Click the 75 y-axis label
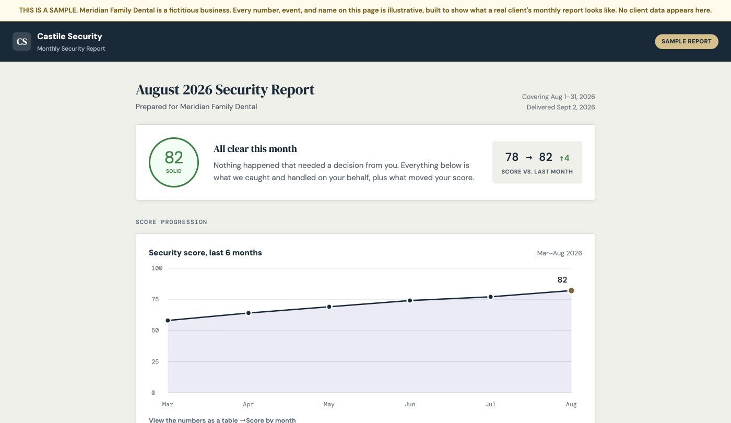The image size is (731, 423). click(155, 299)
